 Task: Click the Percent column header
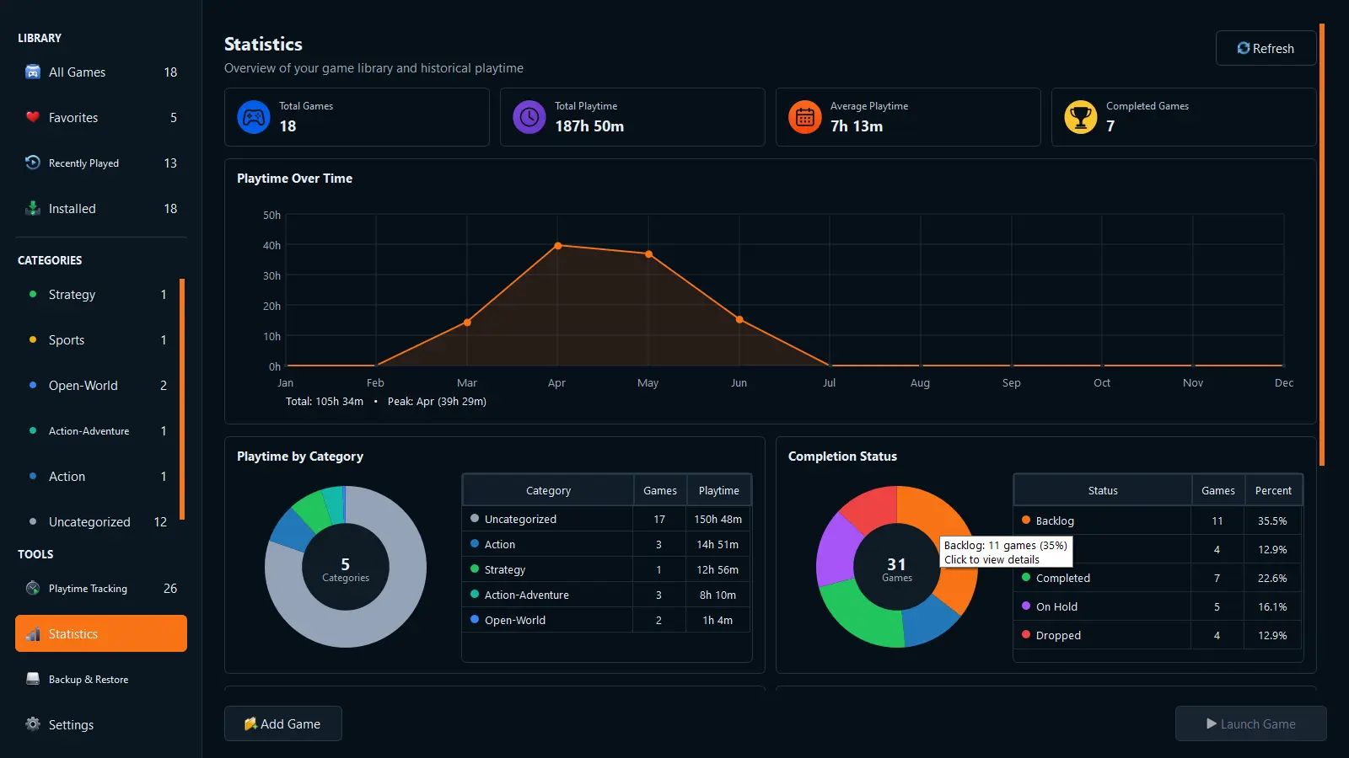[x=1273, y=490]
